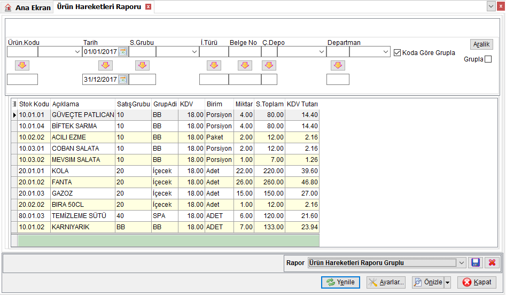Click the upper Belge No input field
Screen dimensions: 506x295
click(x=245, y=52)
